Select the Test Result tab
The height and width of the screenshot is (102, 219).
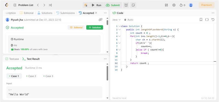(x=31, y=59)
